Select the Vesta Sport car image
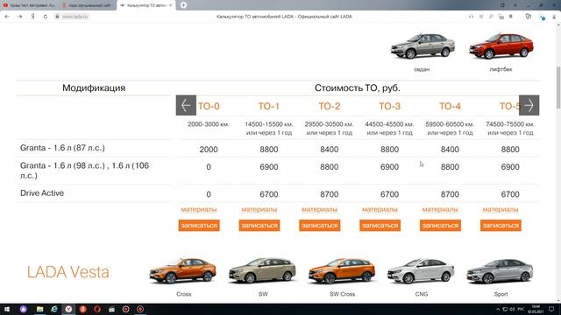The image size is (561, 315). 501,270
